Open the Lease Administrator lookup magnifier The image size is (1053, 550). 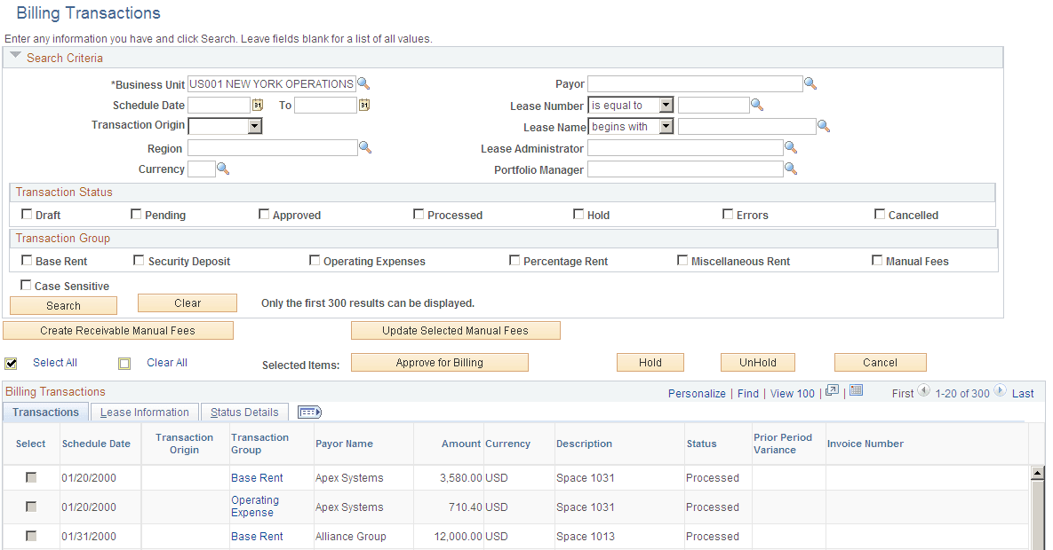pos(791,148)
